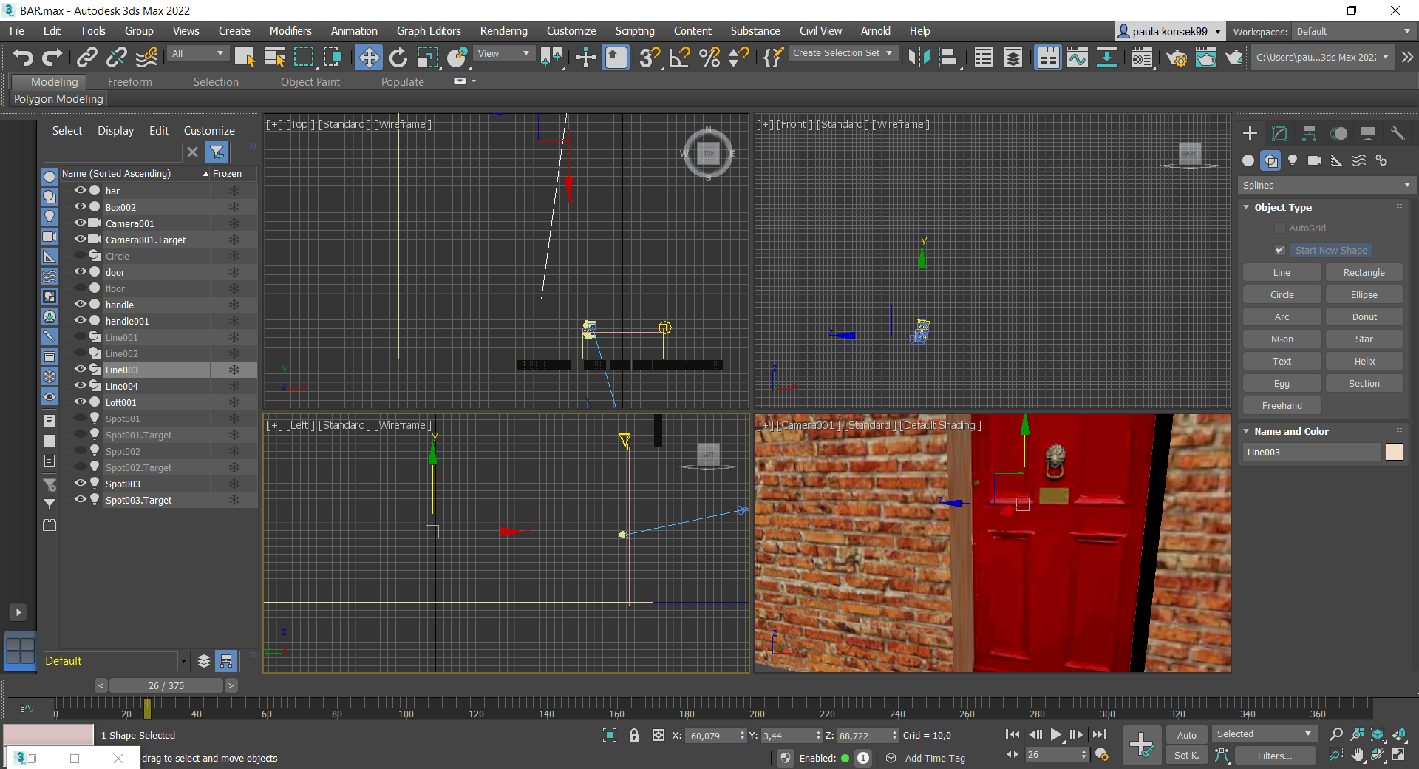
Task: Open the Hierarchy panel tab
Action: (1309, 133)
